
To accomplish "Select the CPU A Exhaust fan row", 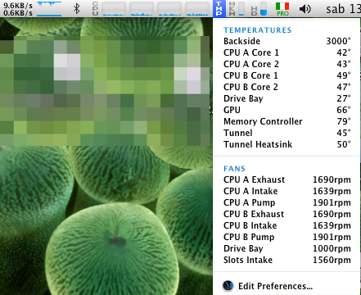I will tap(287, 179).
